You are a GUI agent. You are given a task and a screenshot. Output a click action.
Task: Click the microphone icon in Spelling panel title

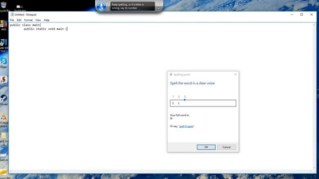tap(171, 75)
